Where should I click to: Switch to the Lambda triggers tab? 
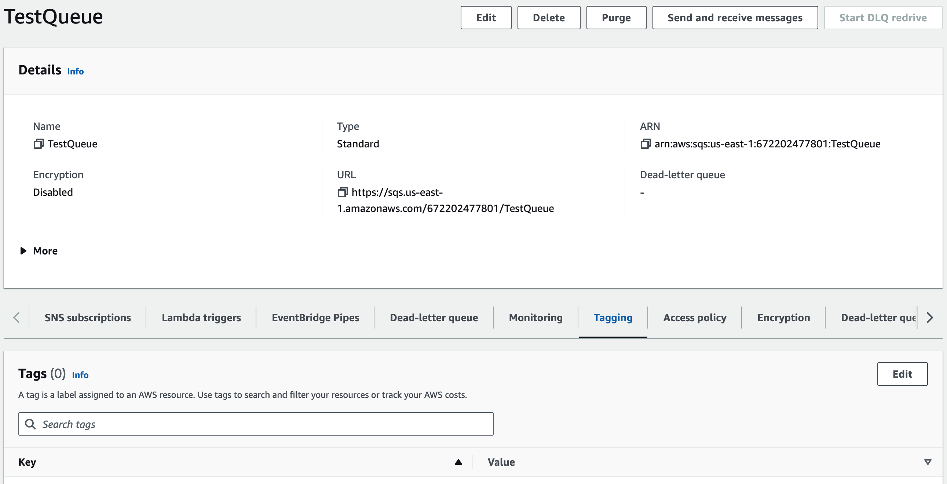tap(201, 317)
